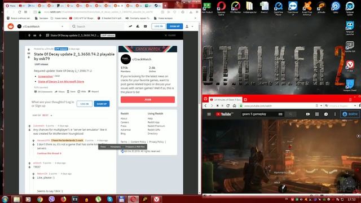Viewport: 361px width, 203px height.
Task: Click the YouTube search magnifier button
Action: pos(290,114)
